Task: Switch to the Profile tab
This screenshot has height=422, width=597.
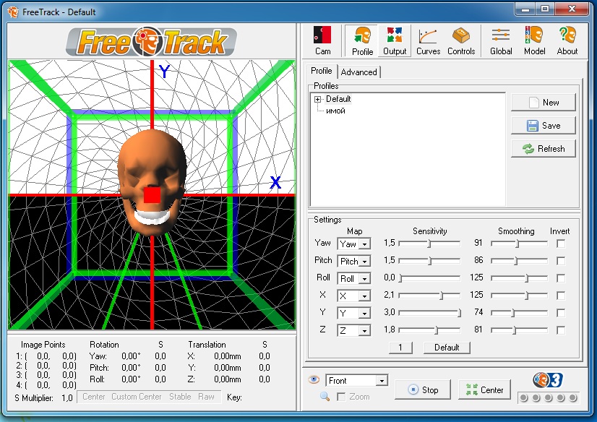Action: (x=322, y=71)
